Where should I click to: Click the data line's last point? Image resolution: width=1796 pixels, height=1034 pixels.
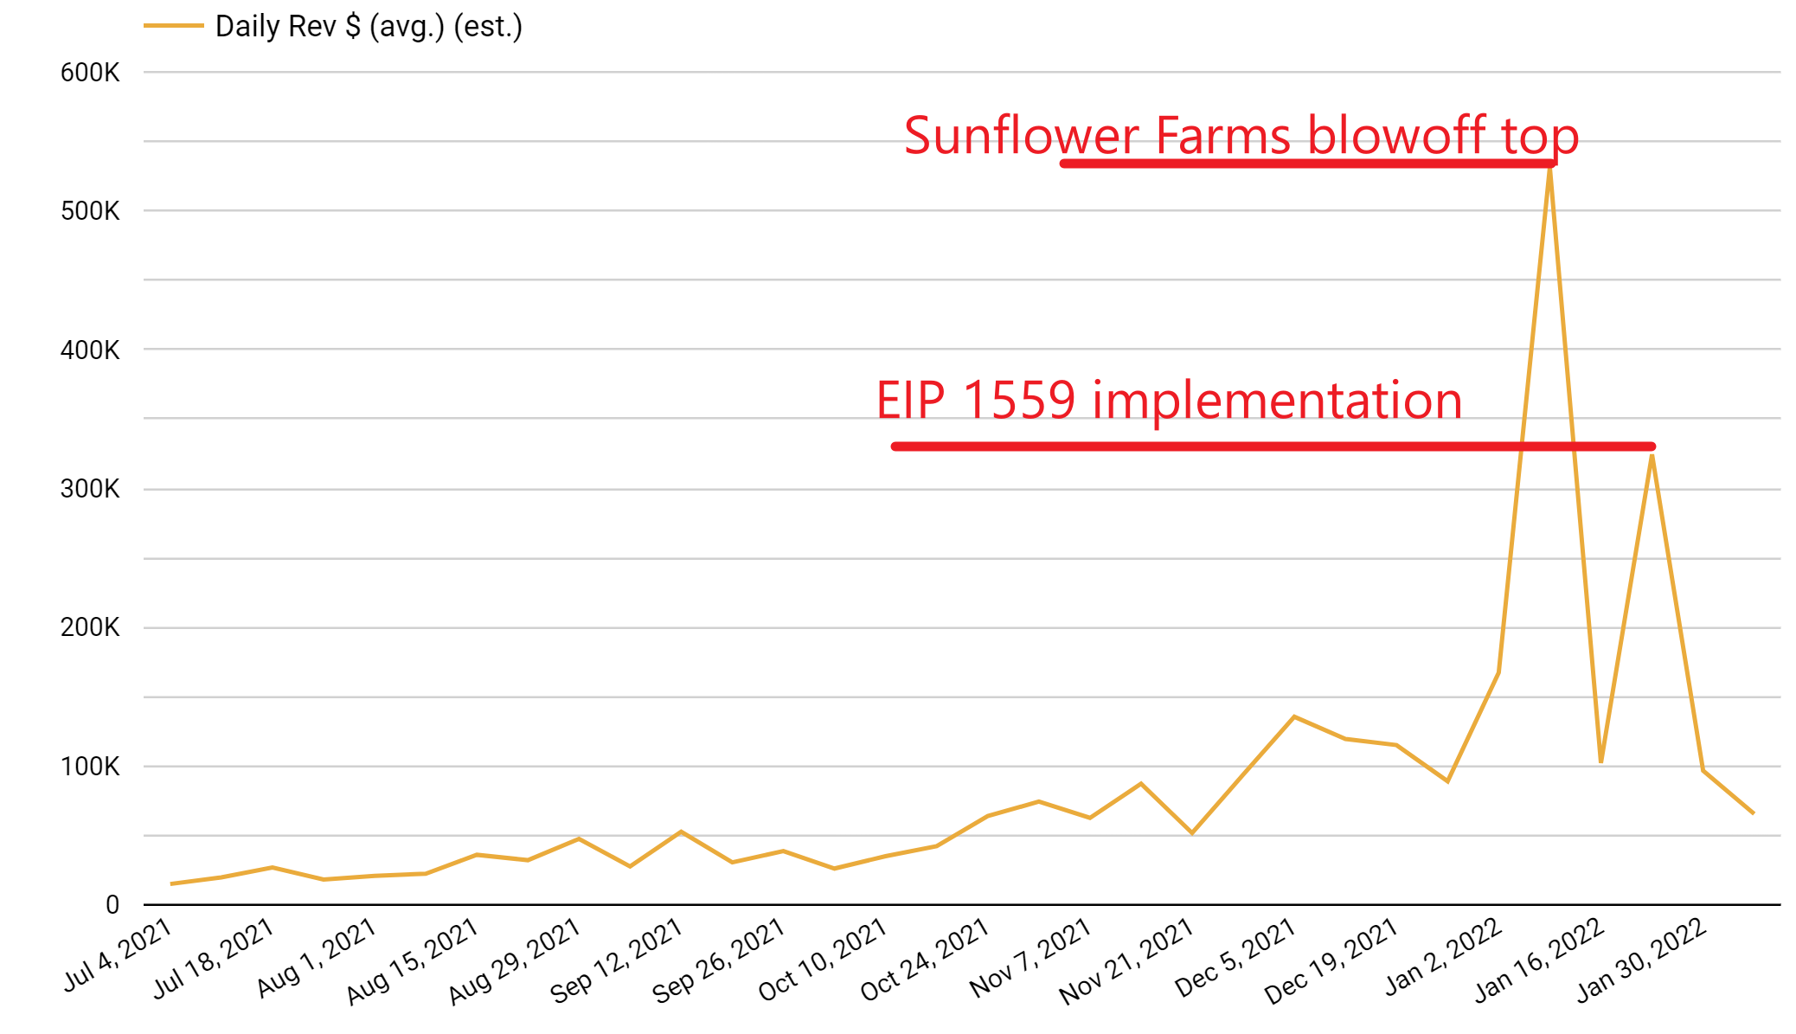1753,812
